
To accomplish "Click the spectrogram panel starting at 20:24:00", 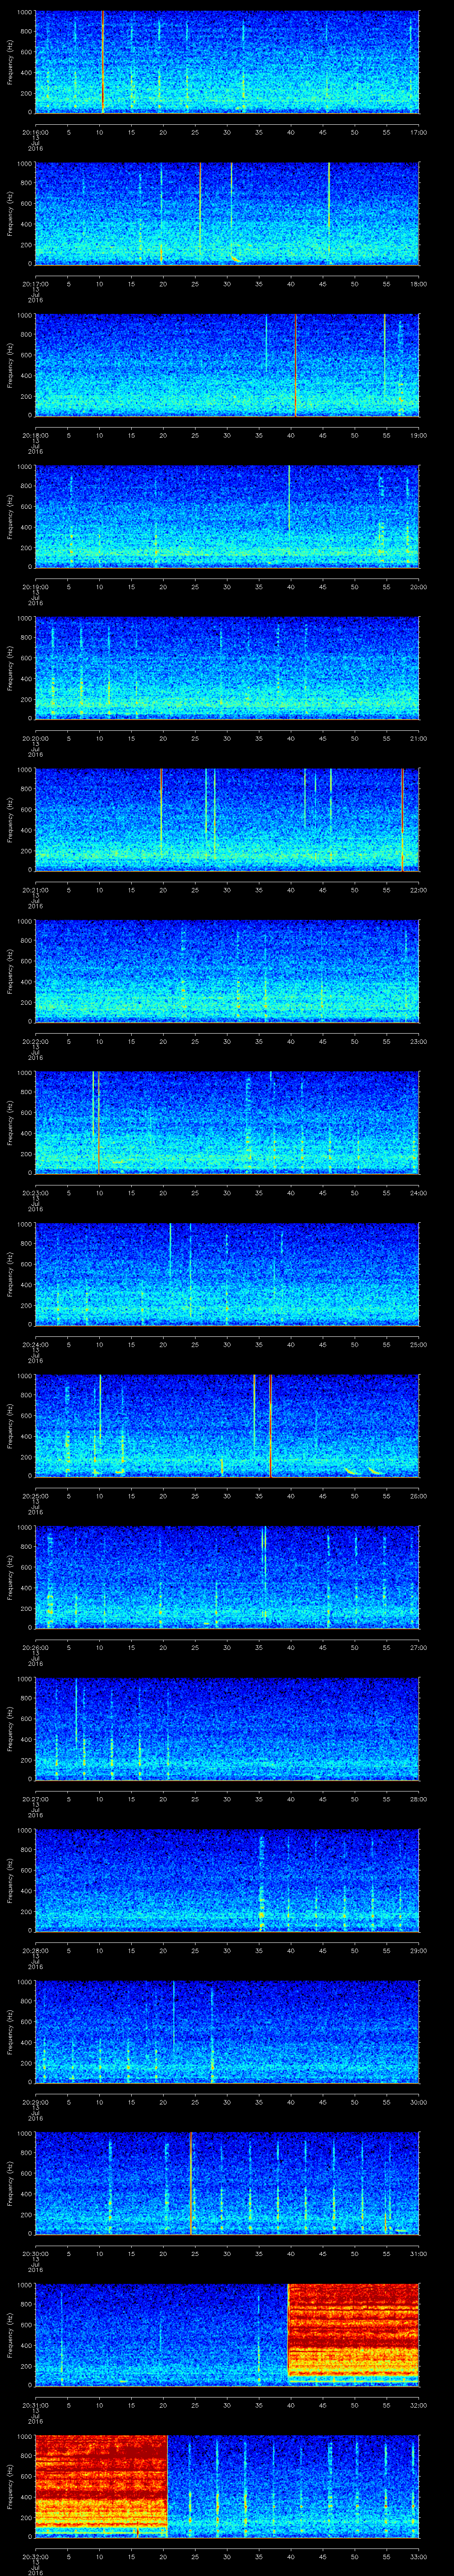I will coord(227,1274).
